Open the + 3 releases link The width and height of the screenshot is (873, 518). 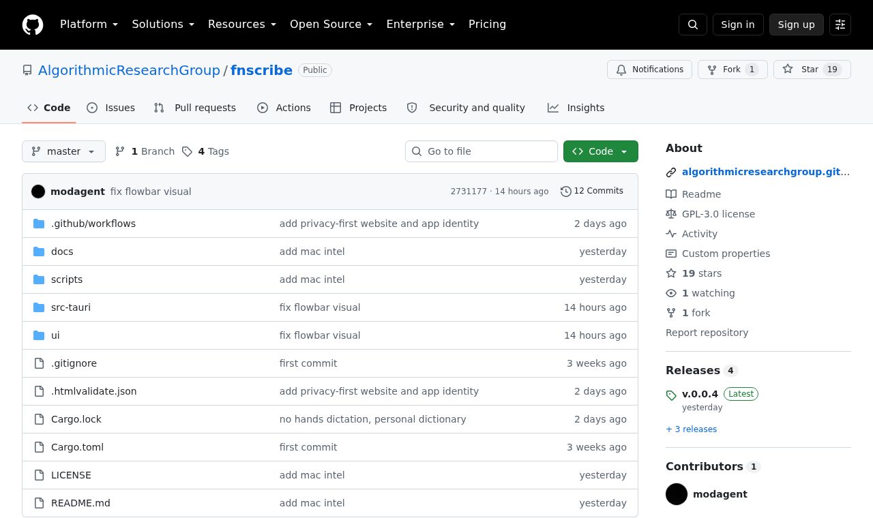tap(691, 429)
